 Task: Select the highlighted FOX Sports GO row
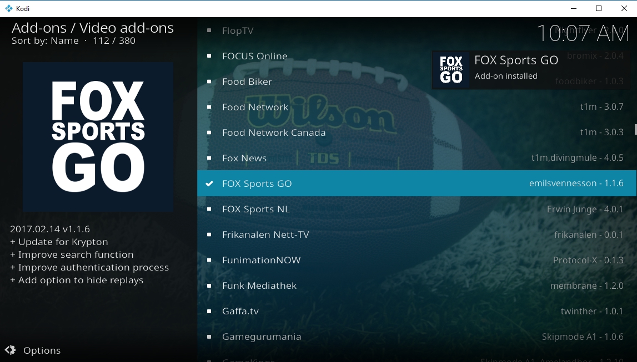[x=417, y=183]
